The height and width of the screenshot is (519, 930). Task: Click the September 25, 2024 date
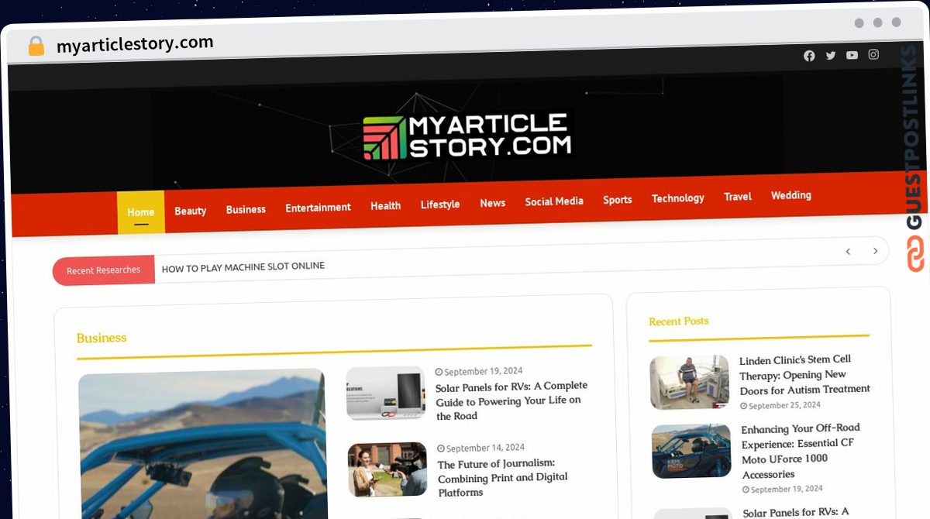click(780, 405)
